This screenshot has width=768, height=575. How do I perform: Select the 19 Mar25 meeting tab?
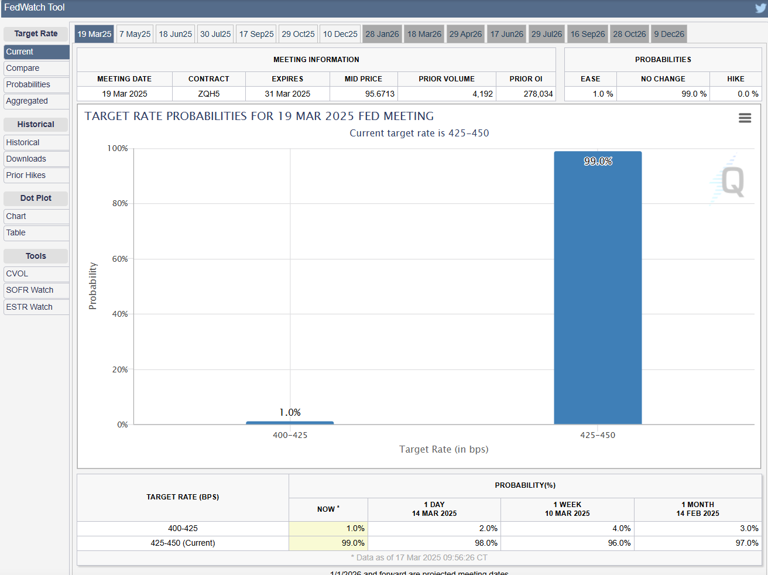coord(94,34)
